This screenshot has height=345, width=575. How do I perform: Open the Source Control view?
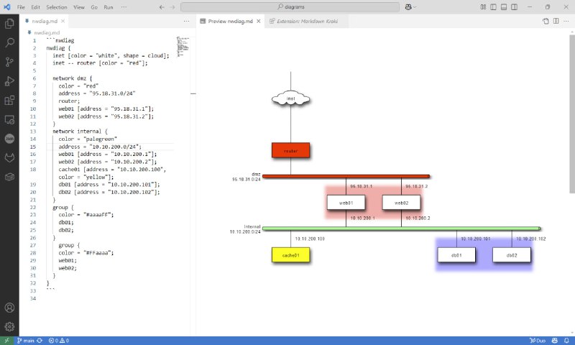pyautogui.click(x=9, y=62)
